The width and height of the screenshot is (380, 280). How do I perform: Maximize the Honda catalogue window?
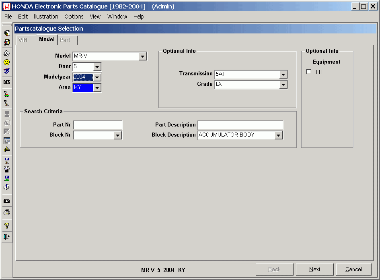tap(364, 6)
